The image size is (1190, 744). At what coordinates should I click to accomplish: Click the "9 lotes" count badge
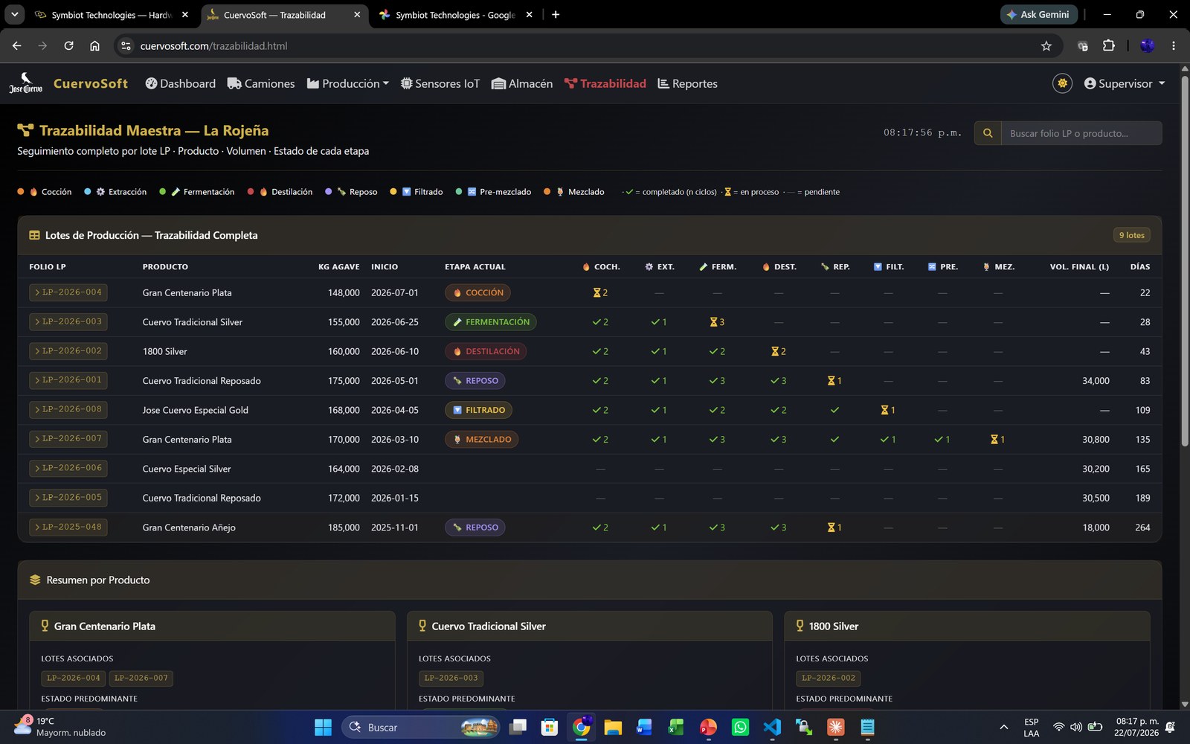click(1131, 235)
